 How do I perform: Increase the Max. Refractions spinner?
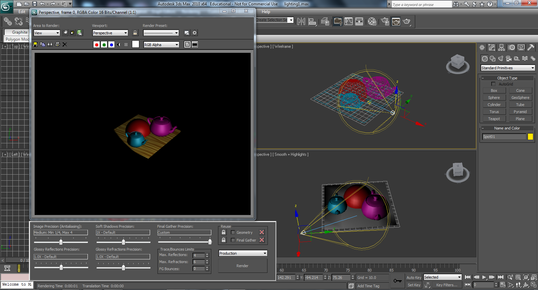(x=207, y=260)
